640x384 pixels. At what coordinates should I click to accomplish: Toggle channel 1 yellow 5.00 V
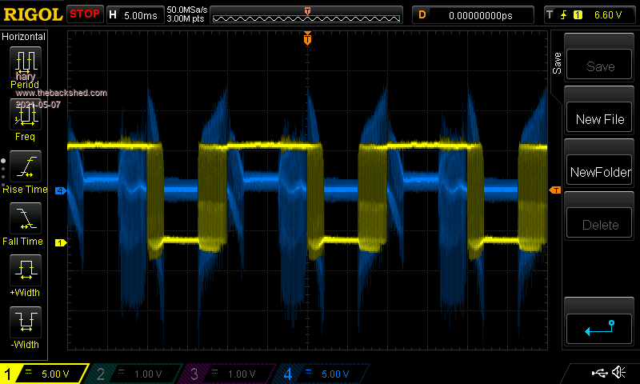coord(44,374)
